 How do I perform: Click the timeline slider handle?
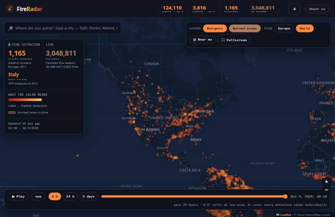[x=285, y=196]
